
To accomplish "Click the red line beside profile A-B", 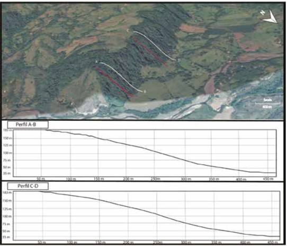I will (x=113, y=82).
